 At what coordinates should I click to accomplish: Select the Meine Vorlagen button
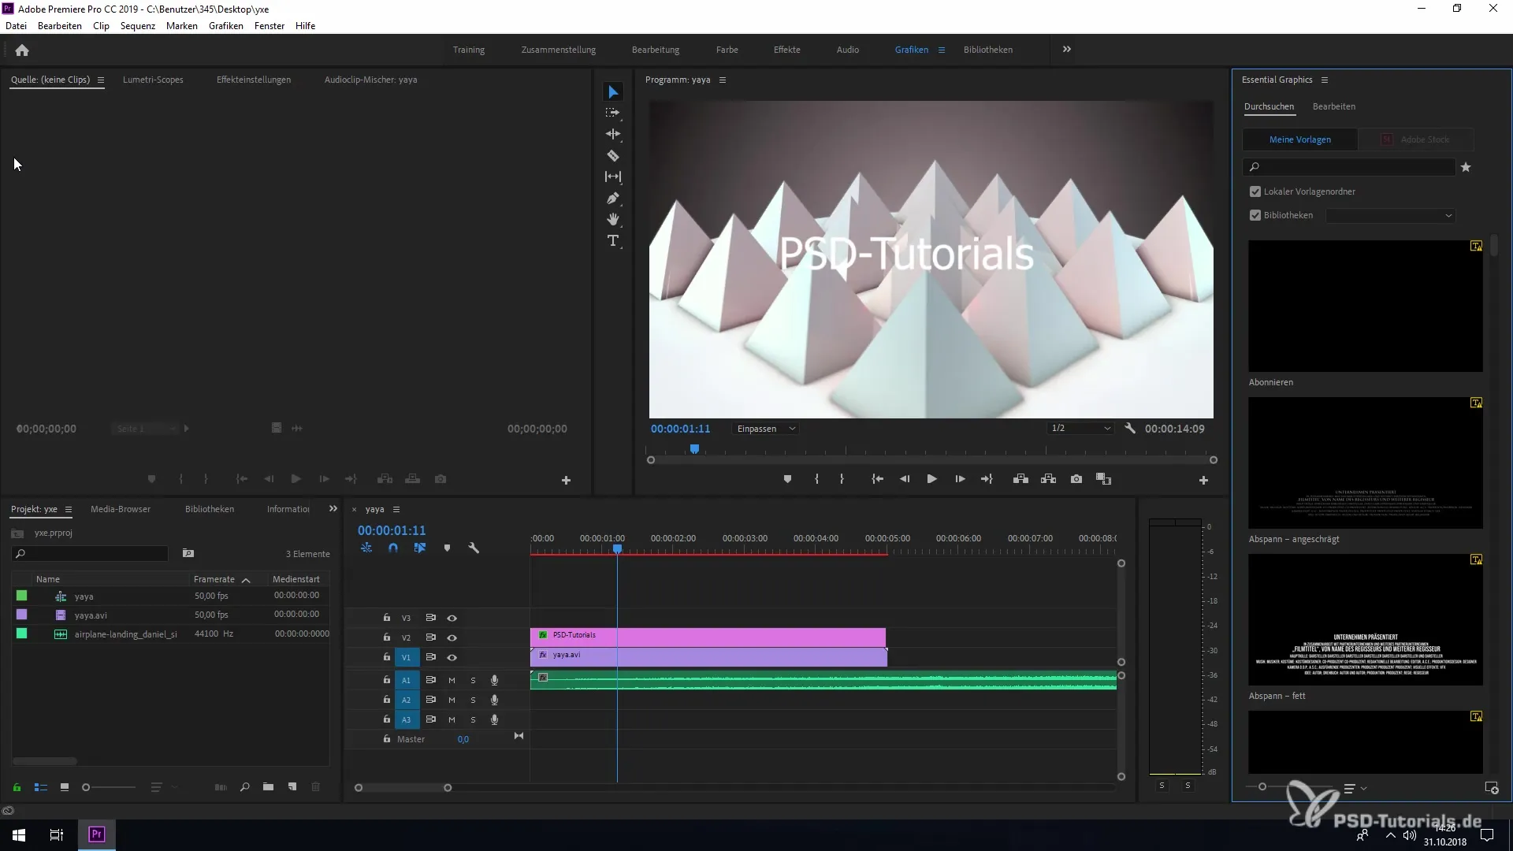[x=1300, y=139]
